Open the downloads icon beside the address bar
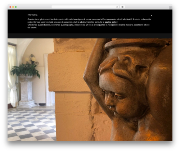The width and height of the screenshot is (180, 152). 122,7
